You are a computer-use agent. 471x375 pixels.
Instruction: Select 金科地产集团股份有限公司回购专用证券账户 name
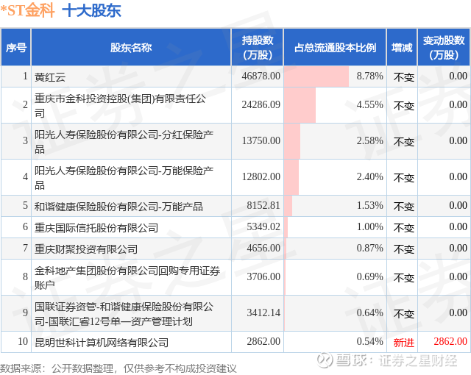coord(127,277)
